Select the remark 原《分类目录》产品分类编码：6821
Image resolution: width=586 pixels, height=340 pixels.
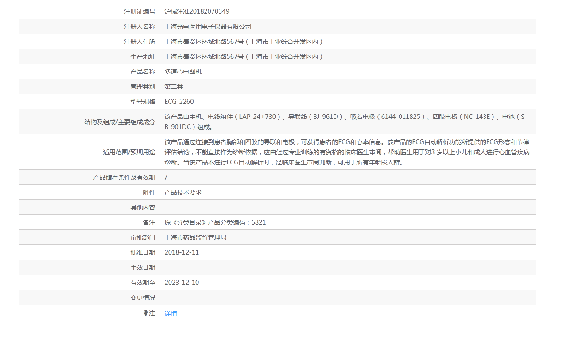coord(215,222)
